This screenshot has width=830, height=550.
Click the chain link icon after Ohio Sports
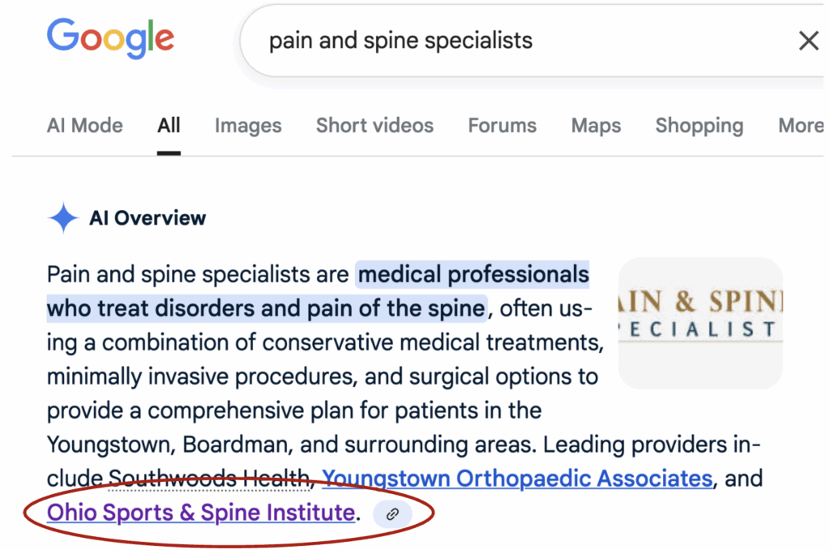[x=392, y=513]
